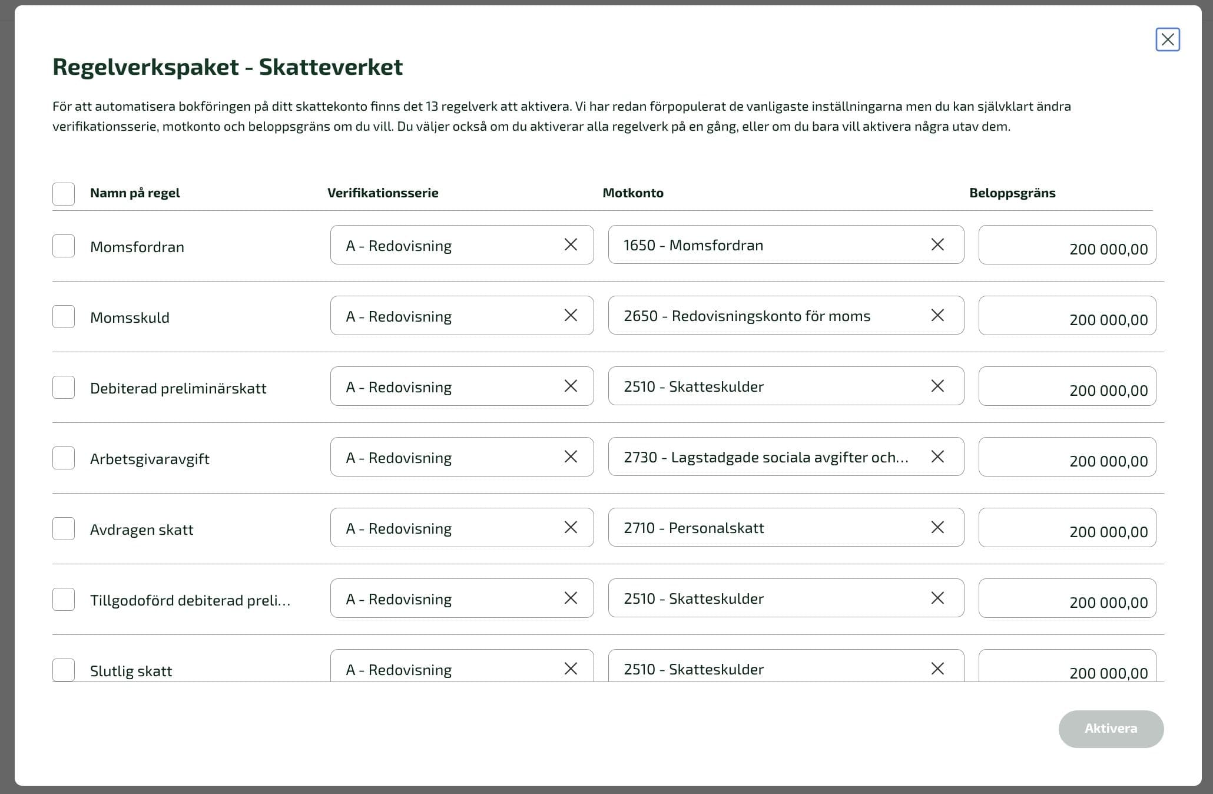The width and height of the screenshot is (1213, 794).
Task: Edit the Beloppsgräns for Arbetsgivaravgift
Action: (x=1067, y=457)
